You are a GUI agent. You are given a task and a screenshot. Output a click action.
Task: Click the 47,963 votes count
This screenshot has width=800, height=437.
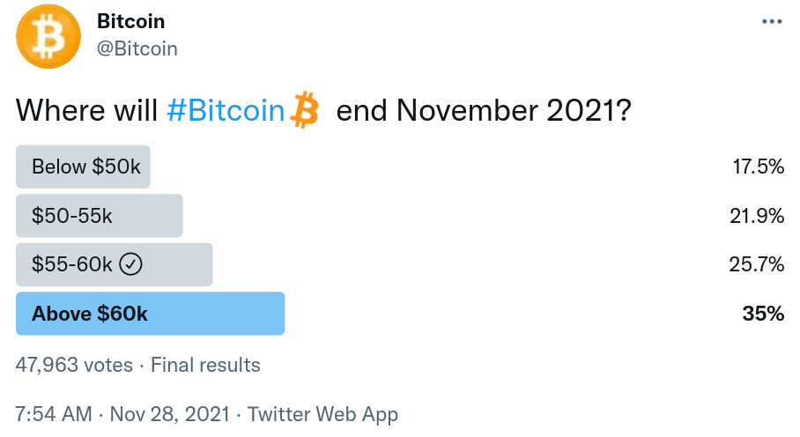coord(74,365)
